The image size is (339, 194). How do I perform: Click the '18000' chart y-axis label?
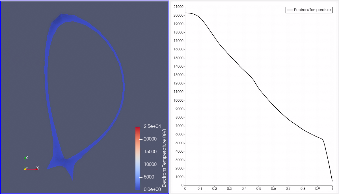178,32
